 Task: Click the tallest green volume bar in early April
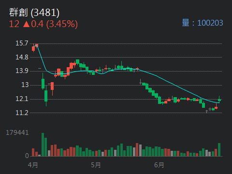click(x=43, y=145)
